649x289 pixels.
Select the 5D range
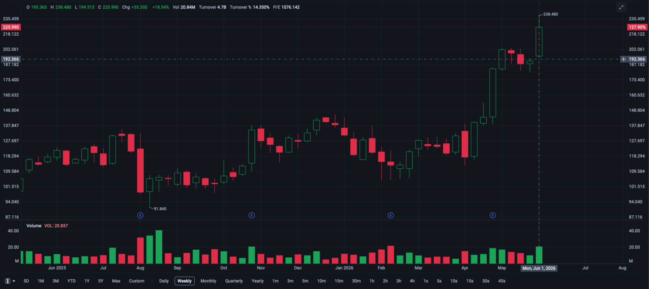point(26,281)
